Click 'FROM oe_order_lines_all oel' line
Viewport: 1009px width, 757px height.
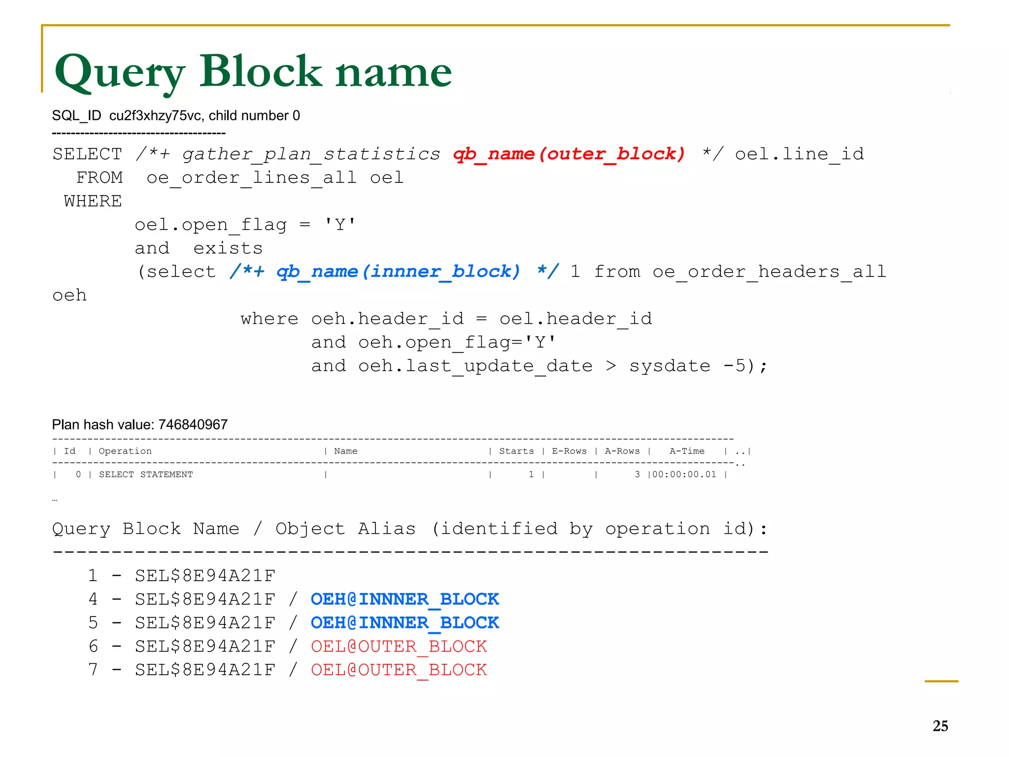[x=240, y=177]
